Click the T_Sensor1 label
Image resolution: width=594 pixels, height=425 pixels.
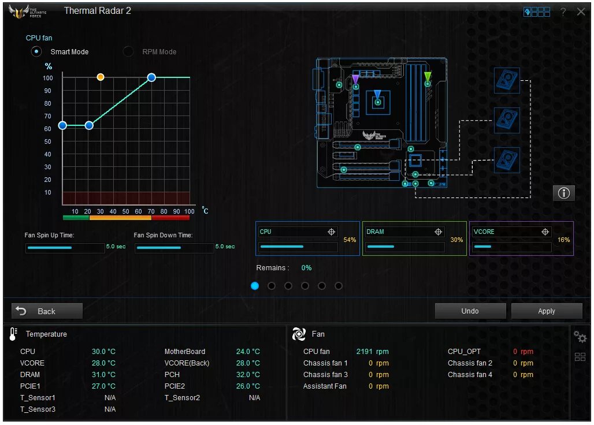pyautogui.click(x=38, y=397)
